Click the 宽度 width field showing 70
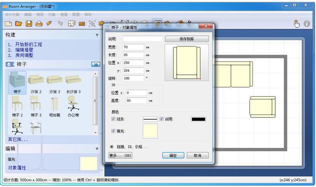Viewport: 316px width, 187px height. coord(133,47)
